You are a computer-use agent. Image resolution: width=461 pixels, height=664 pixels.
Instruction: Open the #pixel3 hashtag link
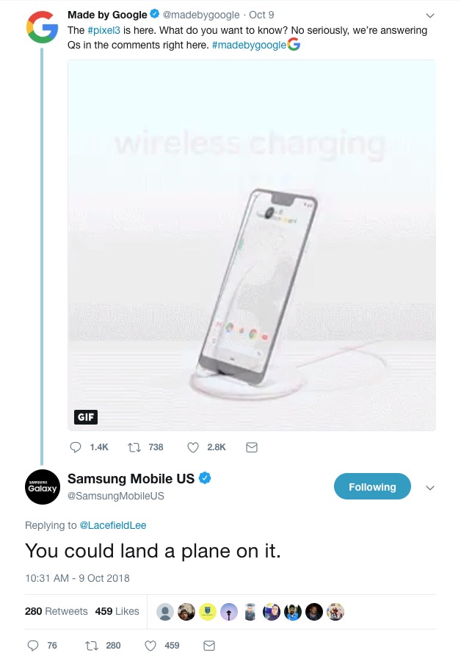click(104, 31)
